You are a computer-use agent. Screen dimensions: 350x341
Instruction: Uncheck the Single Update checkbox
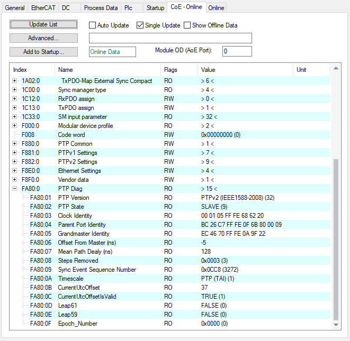pos(140,25)
